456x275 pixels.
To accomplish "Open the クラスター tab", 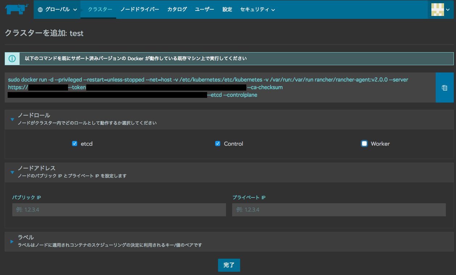I will pyautogui.click(x=100, y=9).
